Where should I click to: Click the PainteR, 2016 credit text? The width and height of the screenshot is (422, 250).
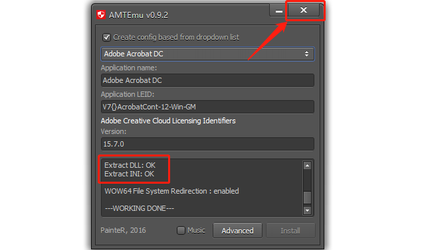click(x=123, y=230)
